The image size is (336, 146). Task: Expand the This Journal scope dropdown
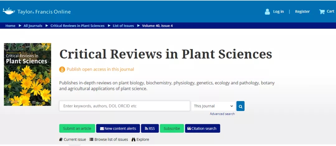pyautogui.click(x=213, y=106)
